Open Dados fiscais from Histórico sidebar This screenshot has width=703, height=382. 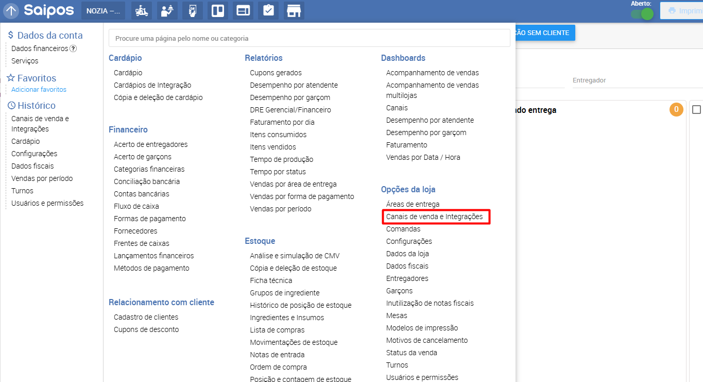[32, 166]
